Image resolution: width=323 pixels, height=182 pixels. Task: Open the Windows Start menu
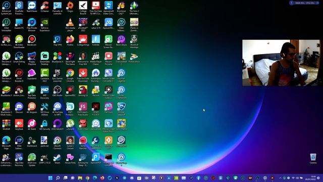[x=50, y=178]
